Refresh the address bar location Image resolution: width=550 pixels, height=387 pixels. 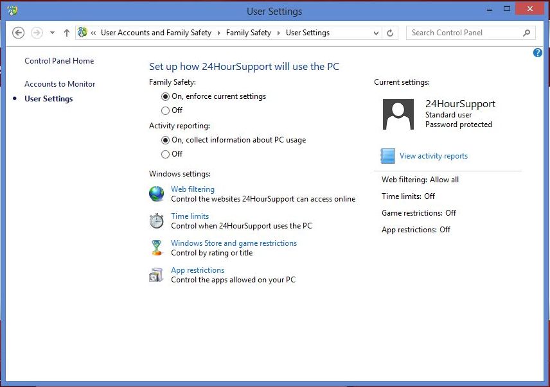[x=390, y=33]
